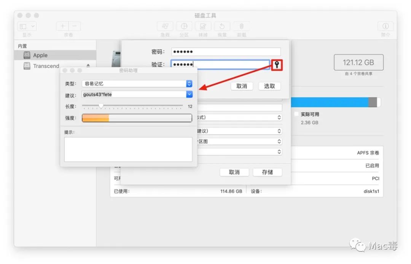Click into the 密码 password field
Image resolution: width=411 pixels, height=264 pixels.
[x=226, y=52]
